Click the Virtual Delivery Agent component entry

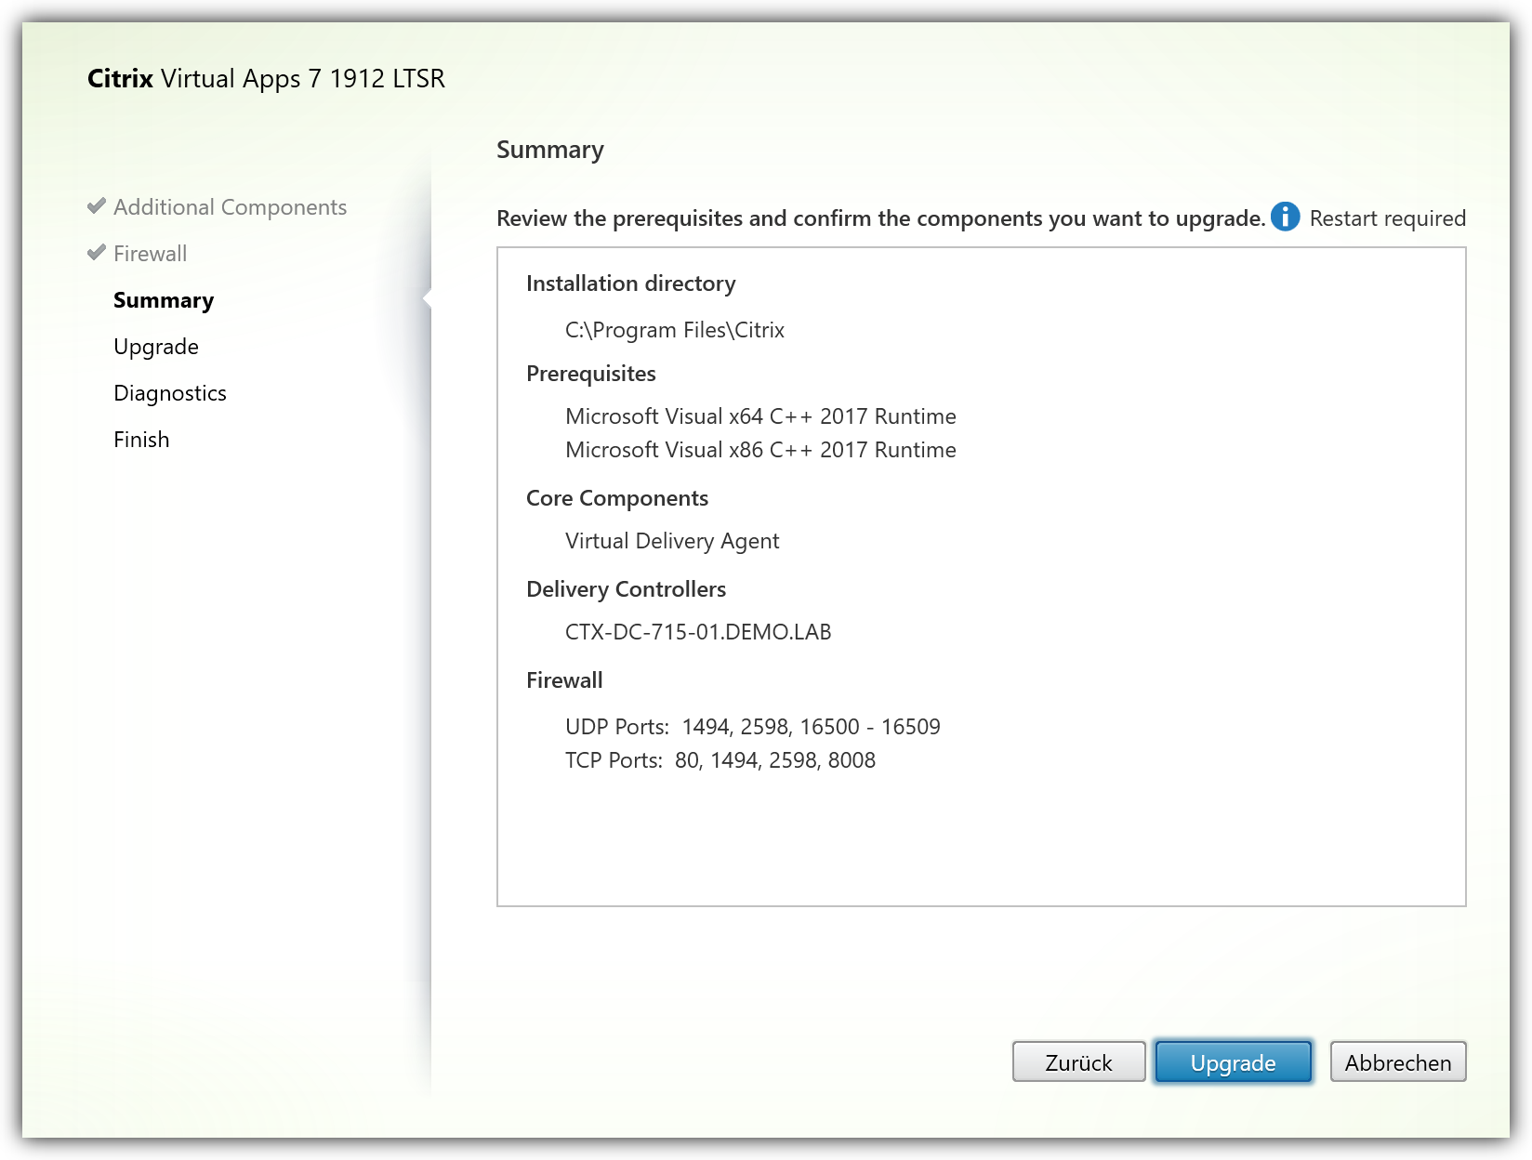(x=672, y=541)
